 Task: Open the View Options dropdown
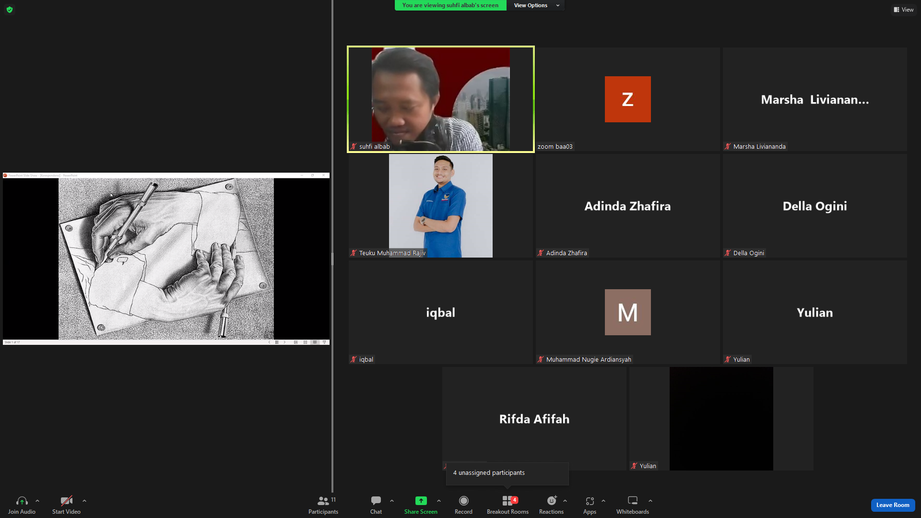[536, 5]
